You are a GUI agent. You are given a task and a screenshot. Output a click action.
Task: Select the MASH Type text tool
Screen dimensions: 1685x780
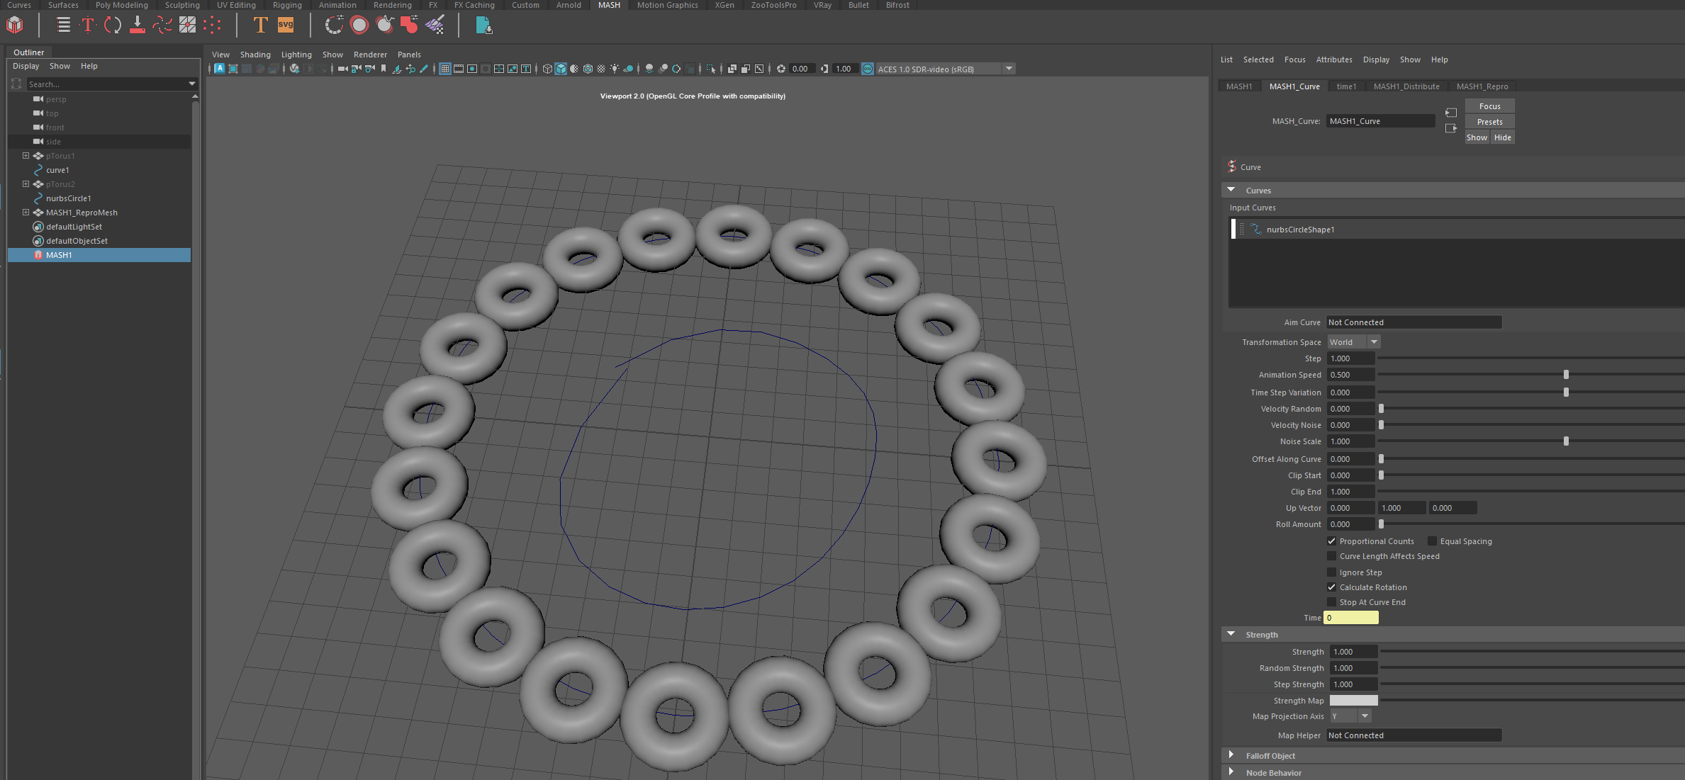261,25
